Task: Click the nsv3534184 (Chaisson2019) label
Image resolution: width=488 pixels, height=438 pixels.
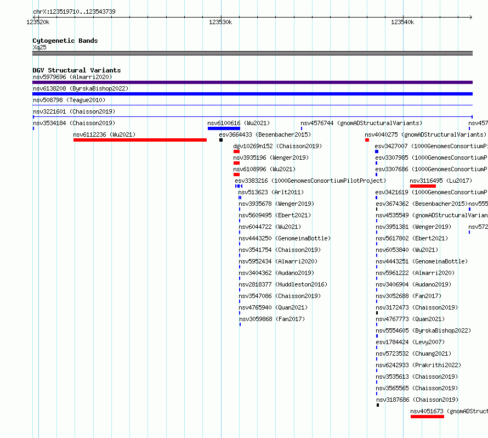Action: [74, 123]
